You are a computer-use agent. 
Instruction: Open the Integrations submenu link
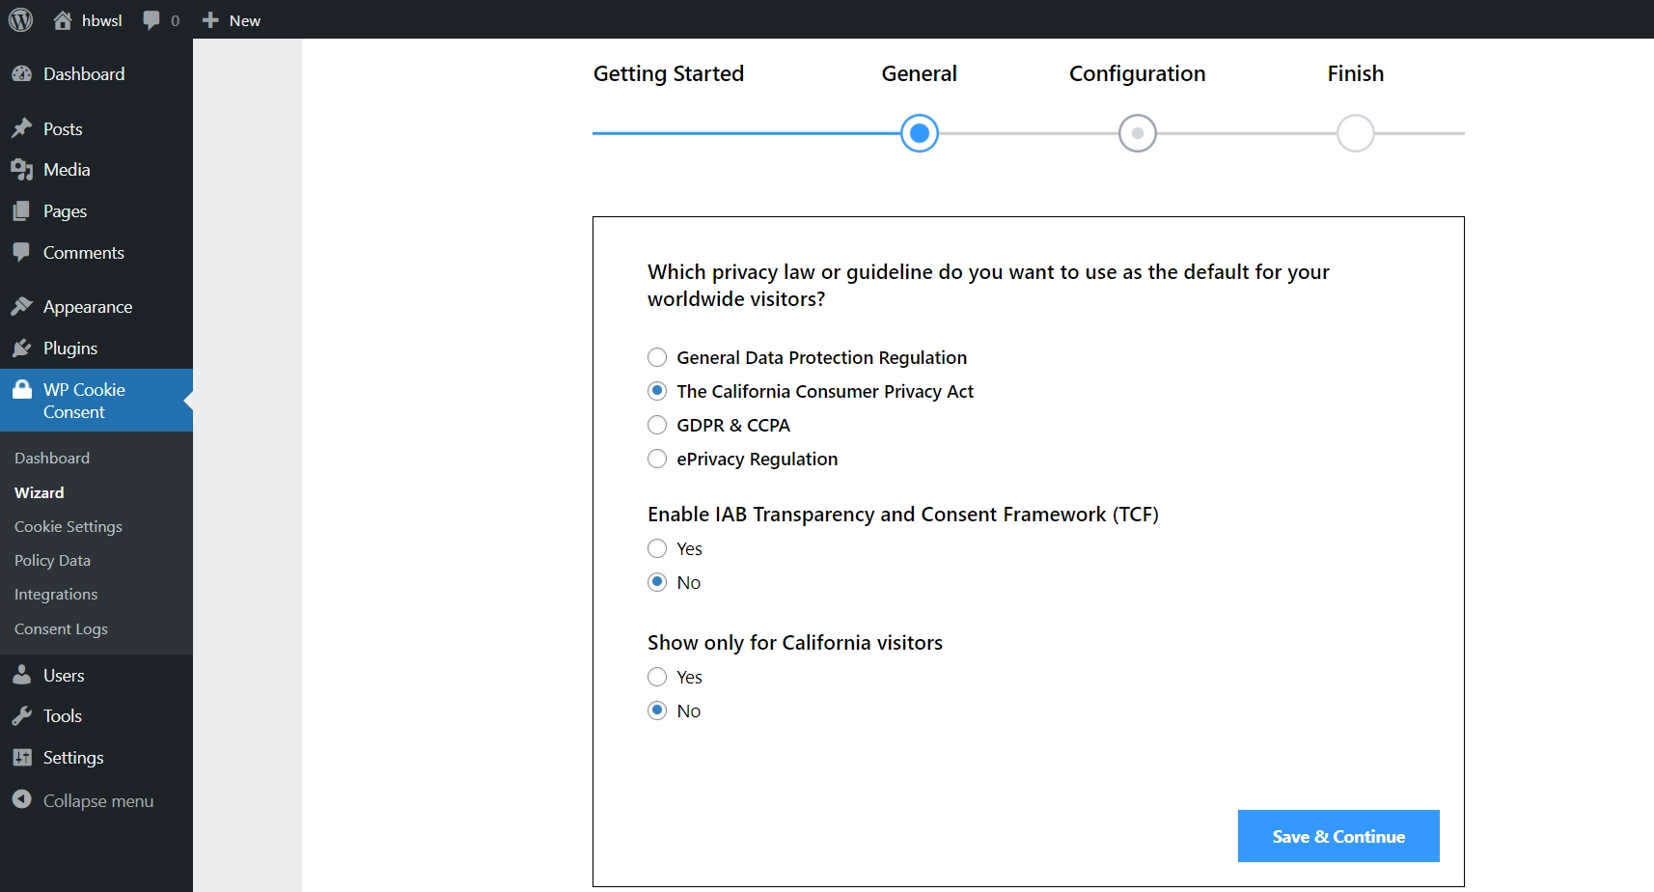(x=56, y=594)
